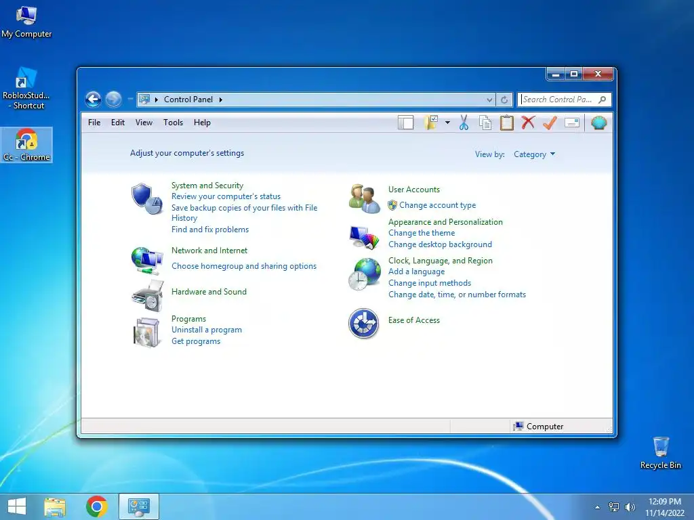Click the volume speaker tray icon

(630, 506)
